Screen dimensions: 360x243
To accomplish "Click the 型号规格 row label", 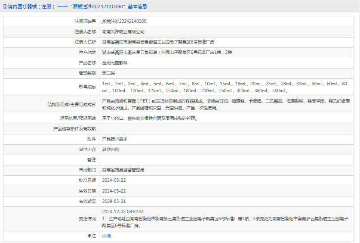I will click(x=87, y=87).
